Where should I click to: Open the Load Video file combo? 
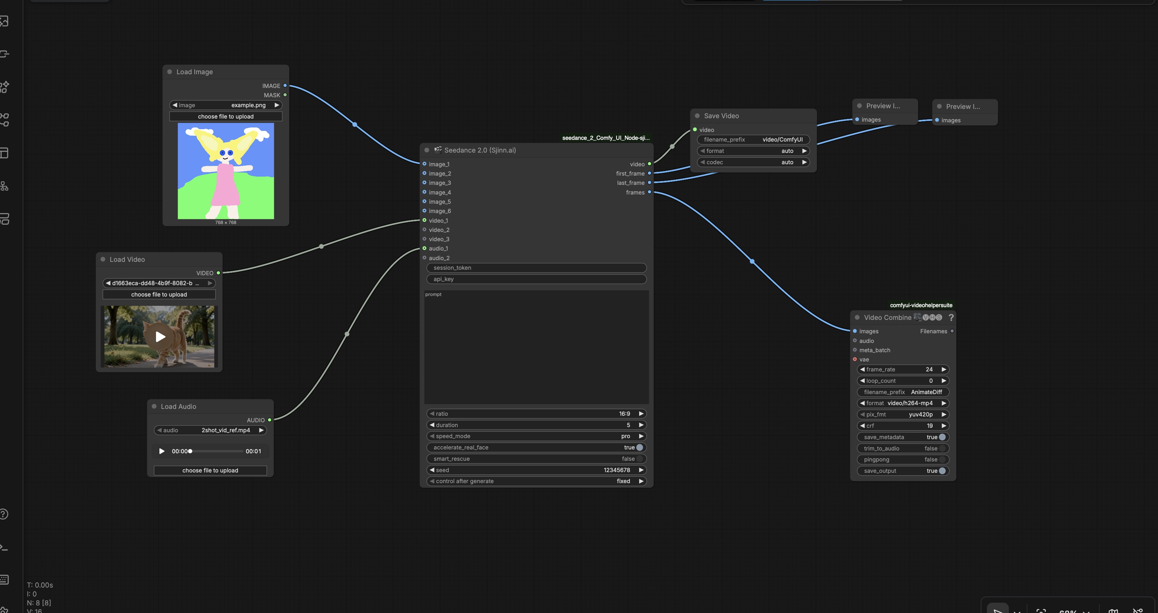click(x=159, y=283)
